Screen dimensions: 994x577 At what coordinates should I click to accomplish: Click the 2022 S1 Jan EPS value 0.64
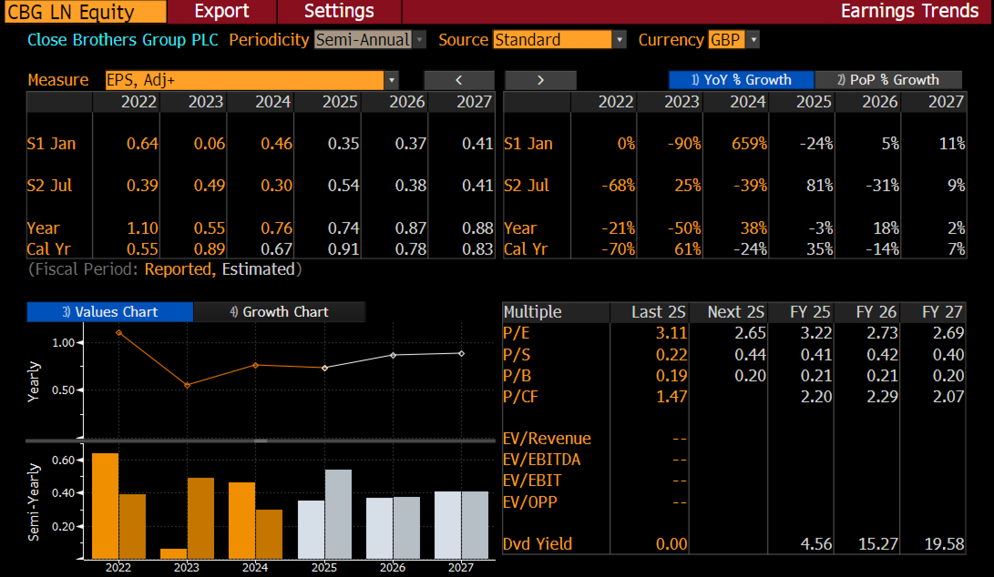(x=142, y=144)
